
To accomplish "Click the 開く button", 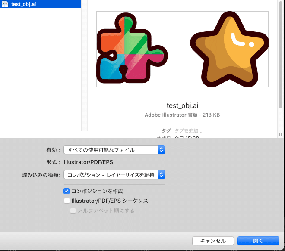I will tap(258, 241).
